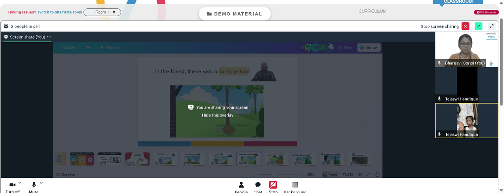Viewport: 504px width, 193px height.
Task: Click the Duration button in Canva footer
Action: point(65,175)
